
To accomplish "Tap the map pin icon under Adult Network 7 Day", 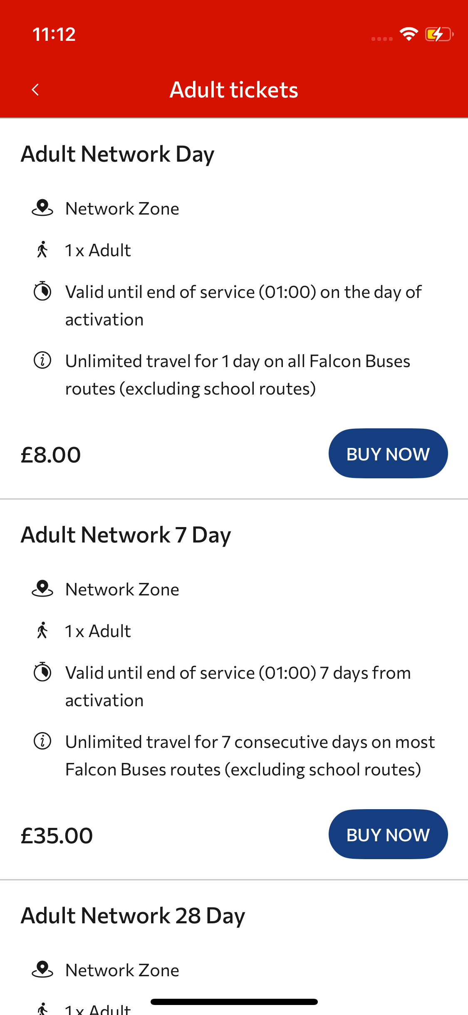I will tap(42, 589).
